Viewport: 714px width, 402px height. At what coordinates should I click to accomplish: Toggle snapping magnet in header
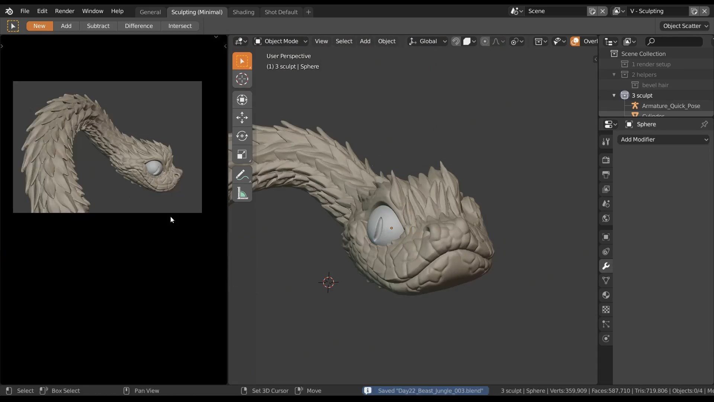coord(456,41)
